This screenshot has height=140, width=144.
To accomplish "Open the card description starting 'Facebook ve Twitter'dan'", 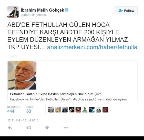I will point(68,99).
